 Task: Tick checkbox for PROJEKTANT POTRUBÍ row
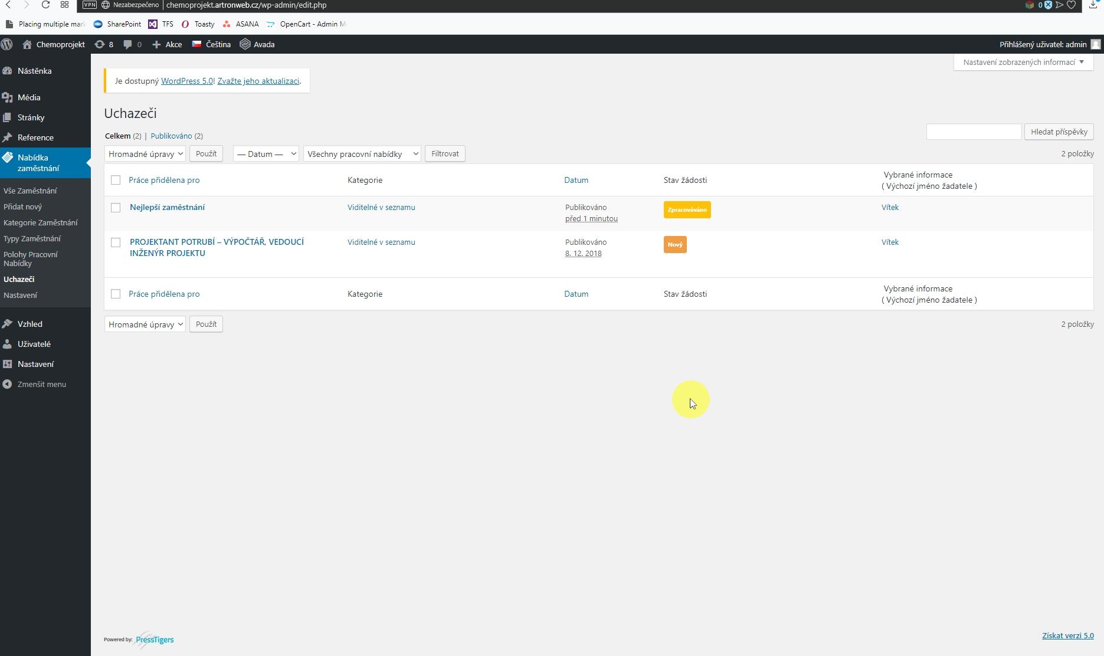click(x=116, y=242)
